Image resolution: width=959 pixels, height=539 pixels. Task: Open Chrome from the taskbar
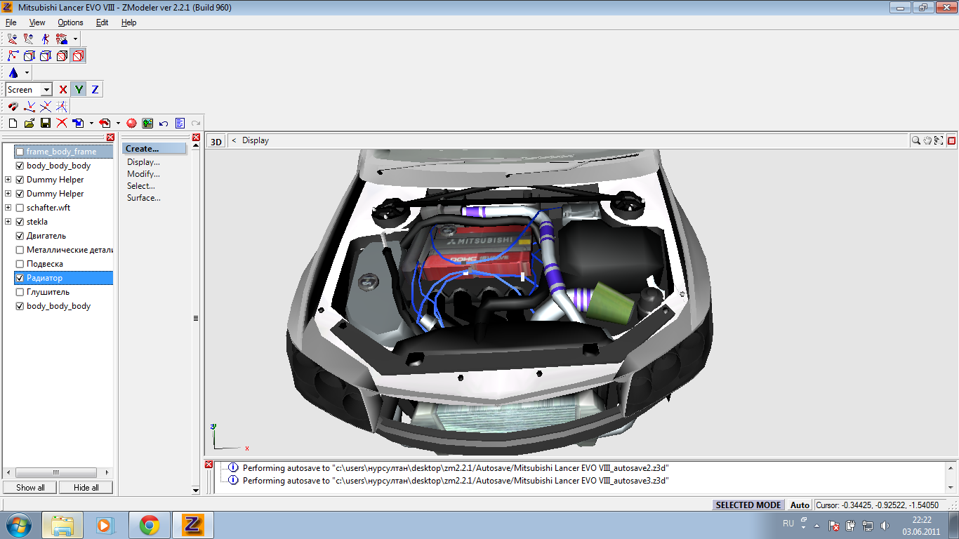[149, 525]
